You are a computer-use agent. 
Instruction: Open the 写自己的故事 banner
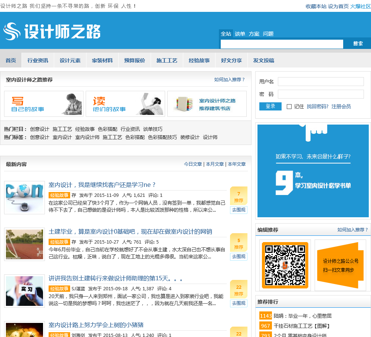click(44, 104)
